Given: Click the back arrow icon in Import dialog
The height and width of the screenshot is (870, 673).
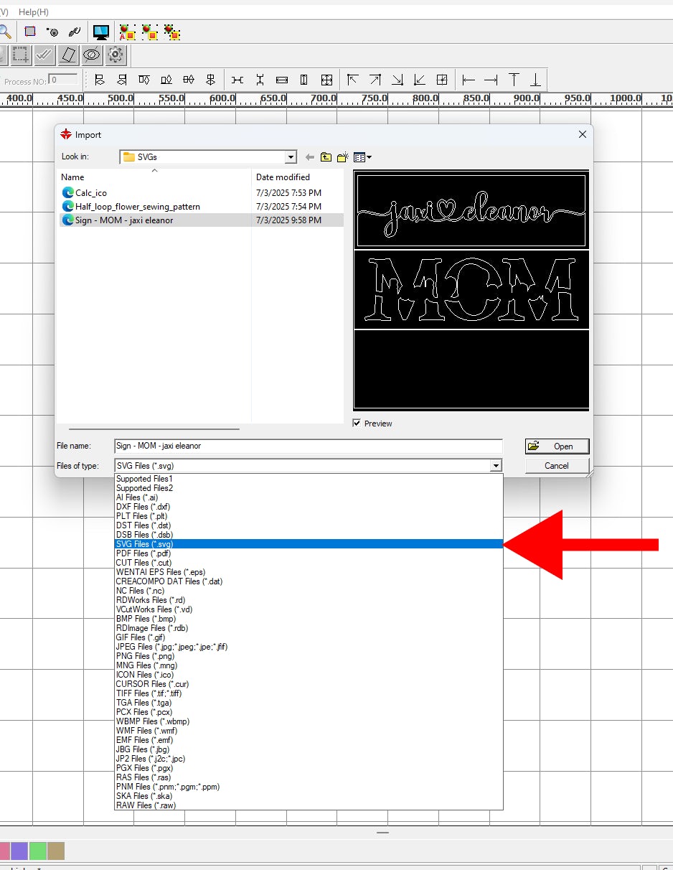Looking at the screenshot, I should [x=310, y=157].
